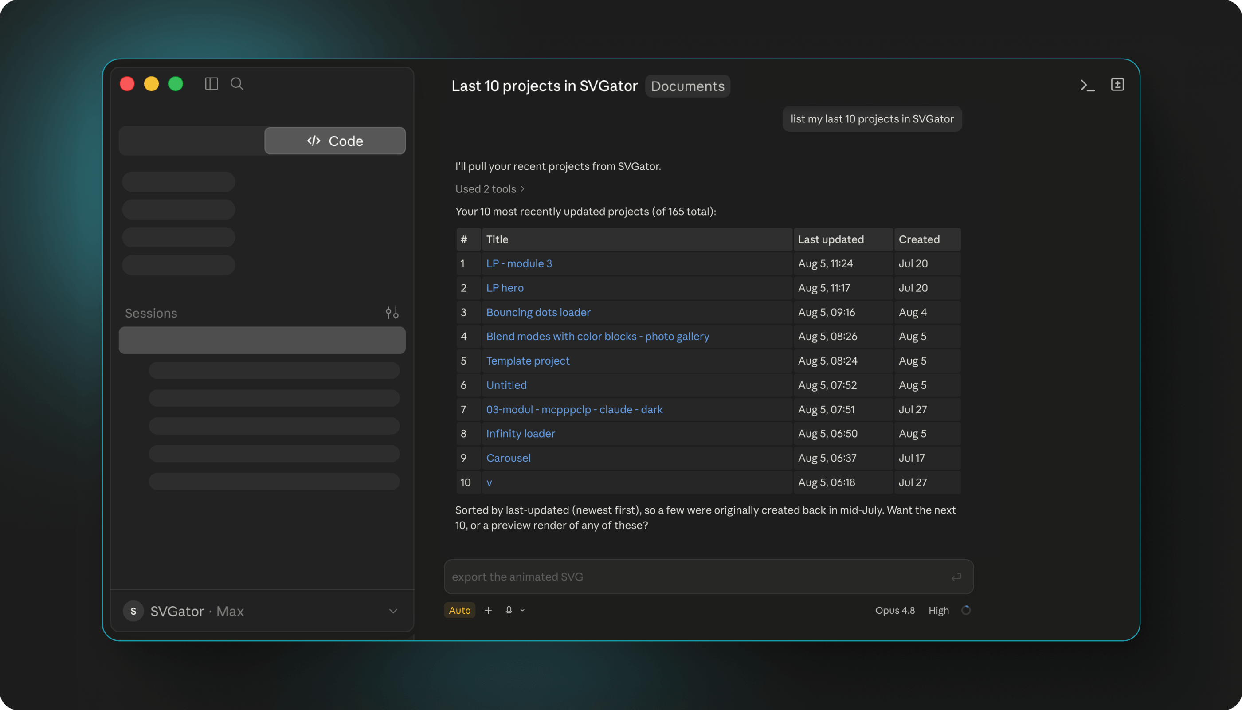Open the Carousel project link

click(508, 458)
